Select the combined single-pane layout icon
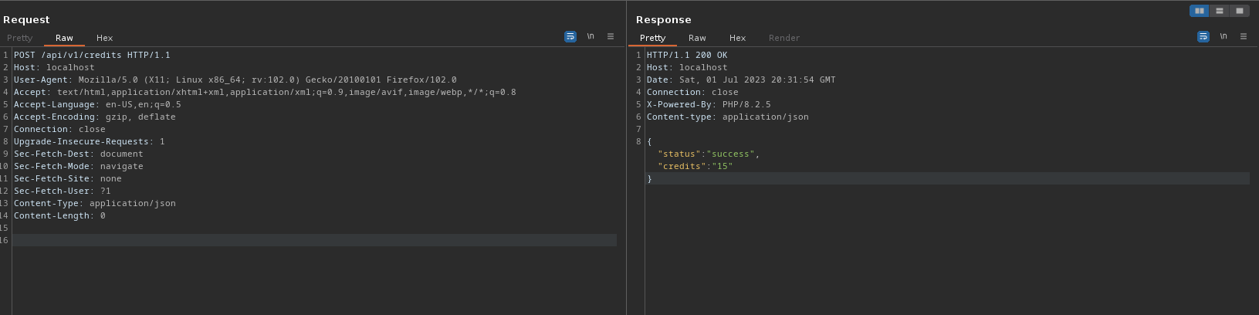This screenshot has width=1259, height=315. pyautogui.click(x=1239, y=11)
